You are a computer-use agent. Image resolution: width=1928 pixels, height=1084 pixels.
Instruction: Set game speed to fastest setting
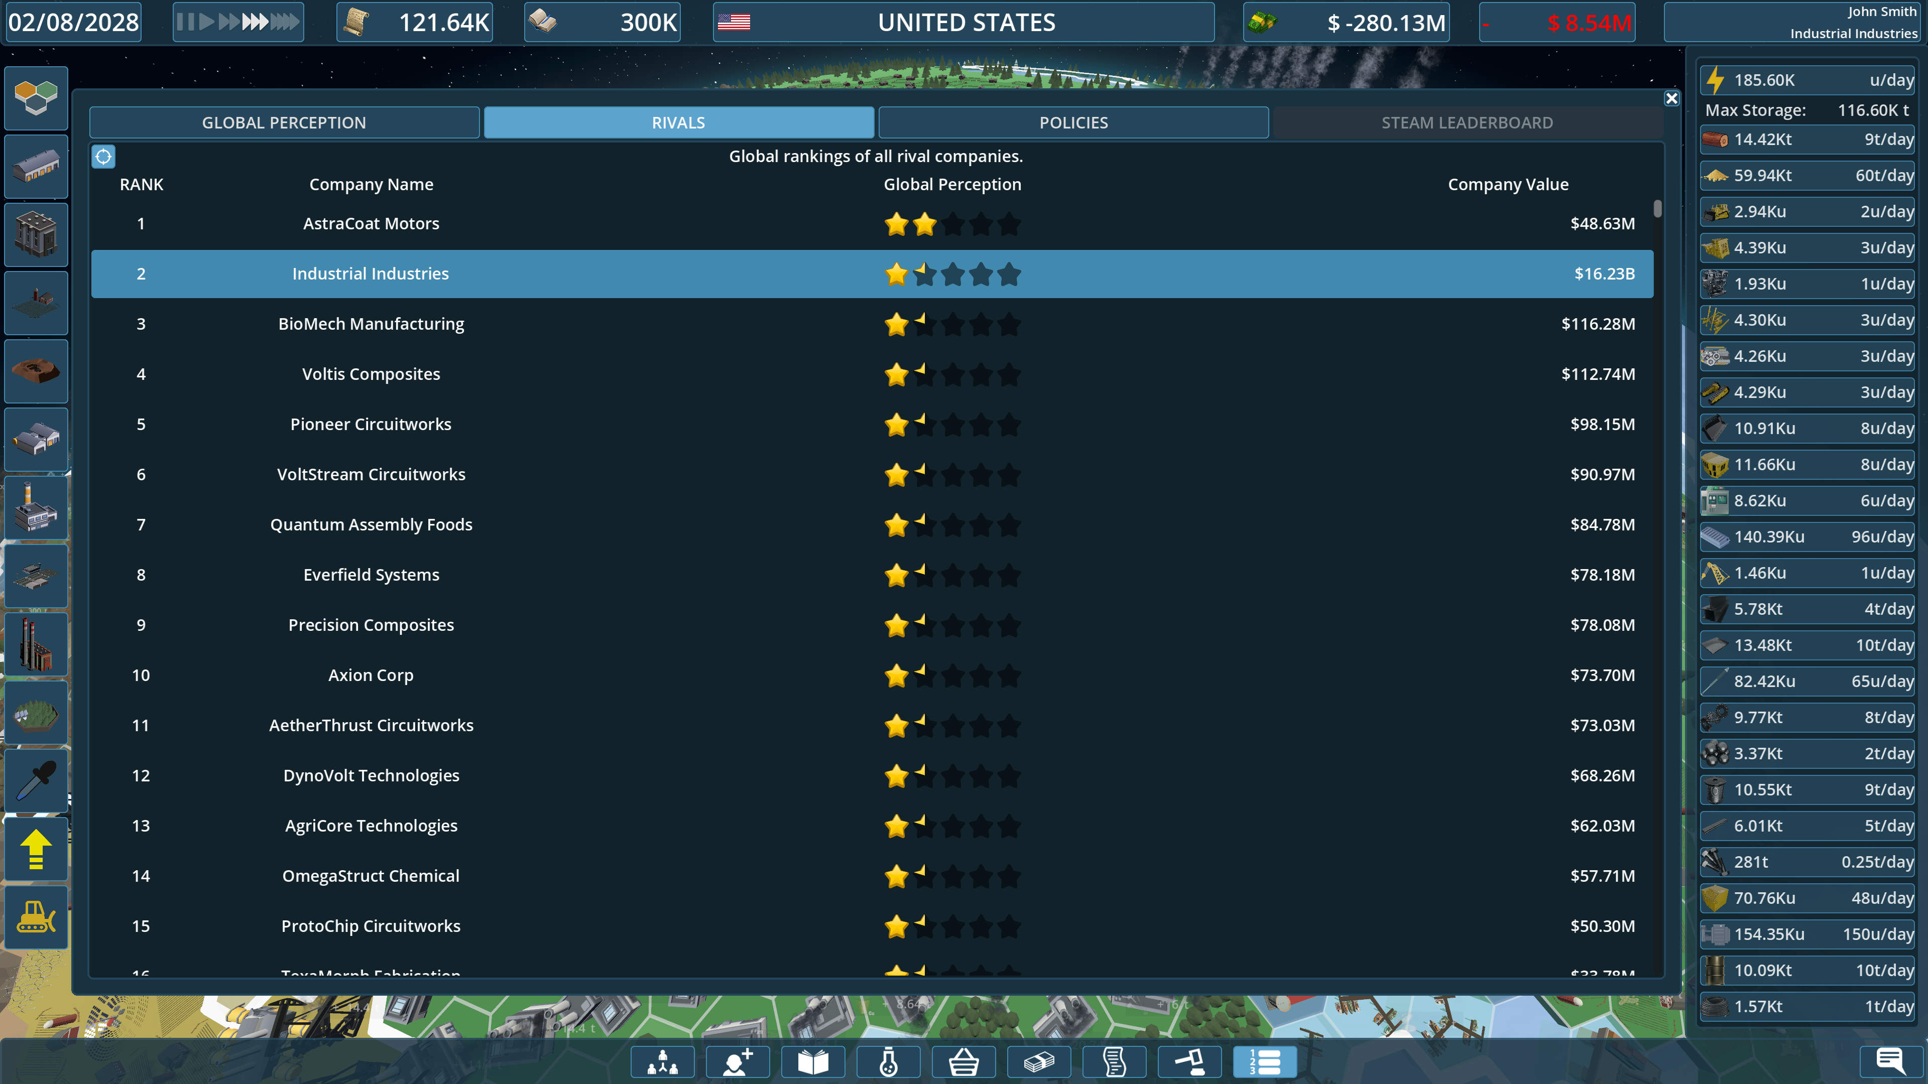(285, 22)
